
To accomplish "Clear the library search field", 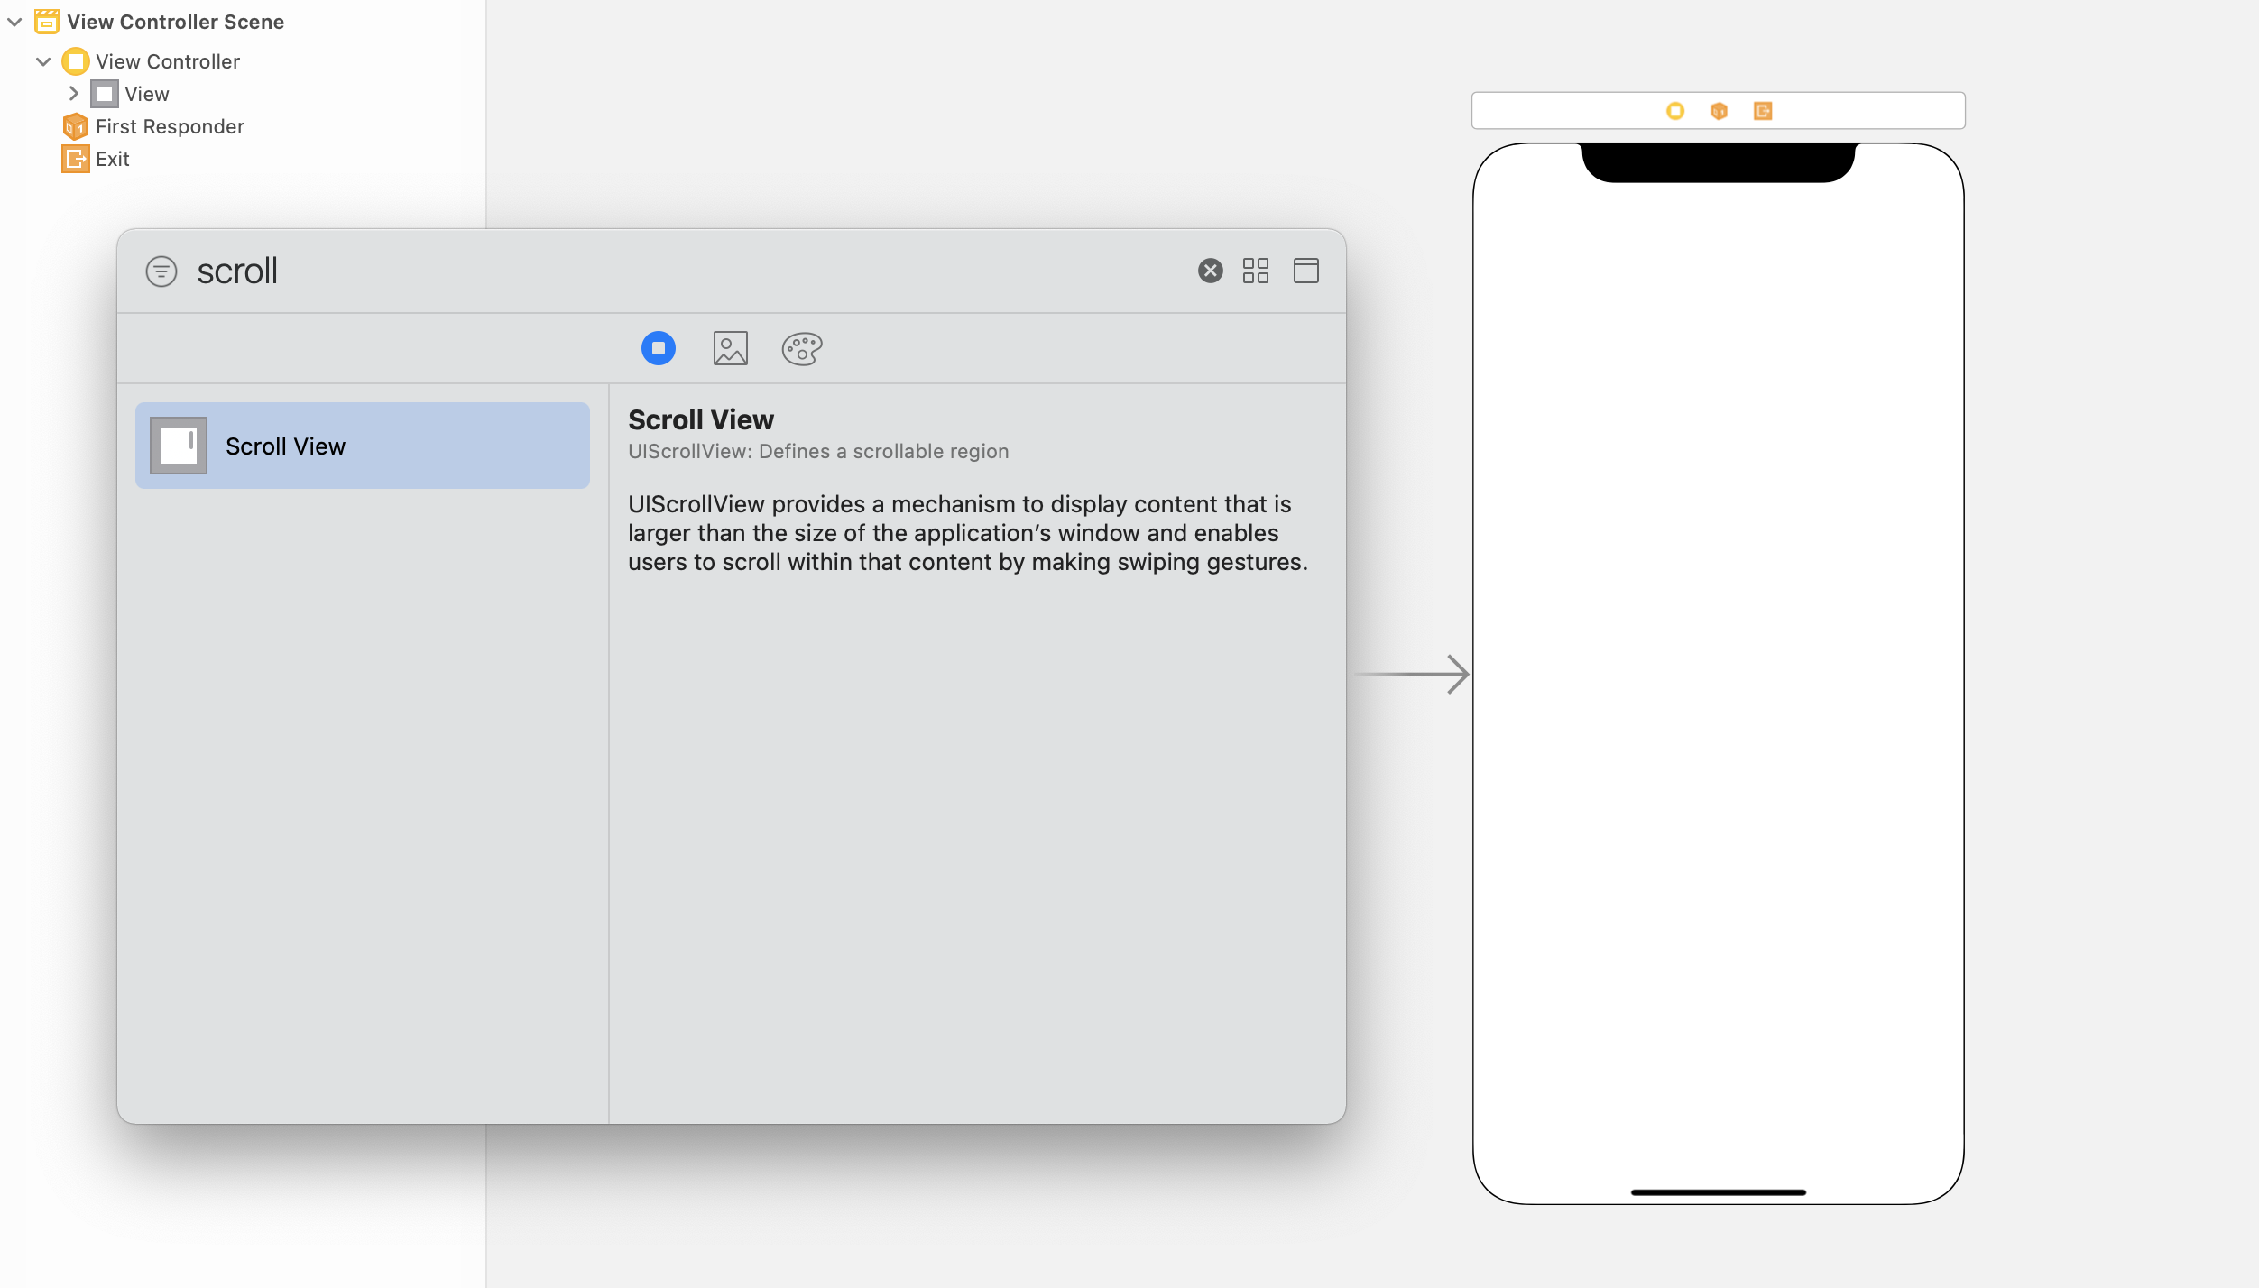I will [x=1210, y=271].
